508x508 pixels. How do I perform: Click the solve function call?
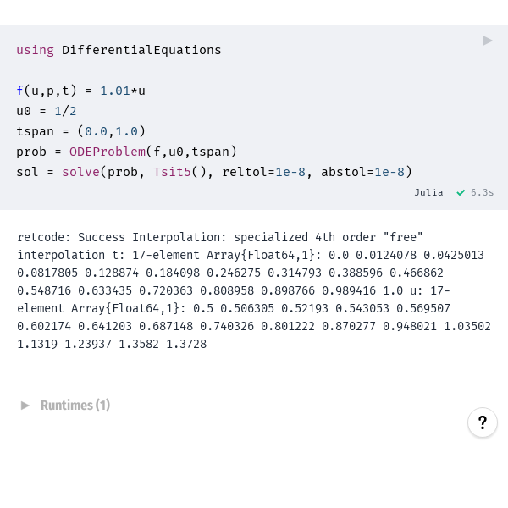(x=80, y=172)
